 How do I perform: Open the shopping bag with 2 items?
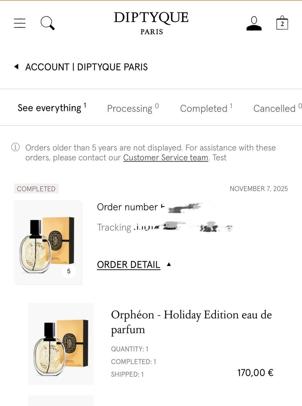tap(282, 23)
